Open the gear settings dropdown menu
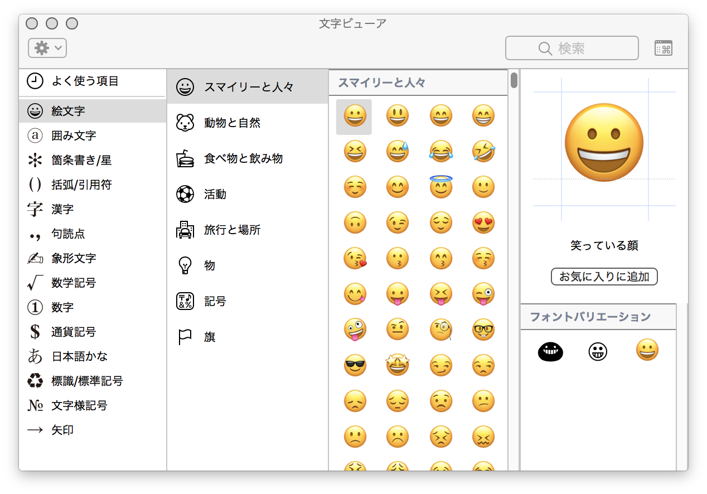The width and height of the screenshot is (707, 494). pos(47,48)
